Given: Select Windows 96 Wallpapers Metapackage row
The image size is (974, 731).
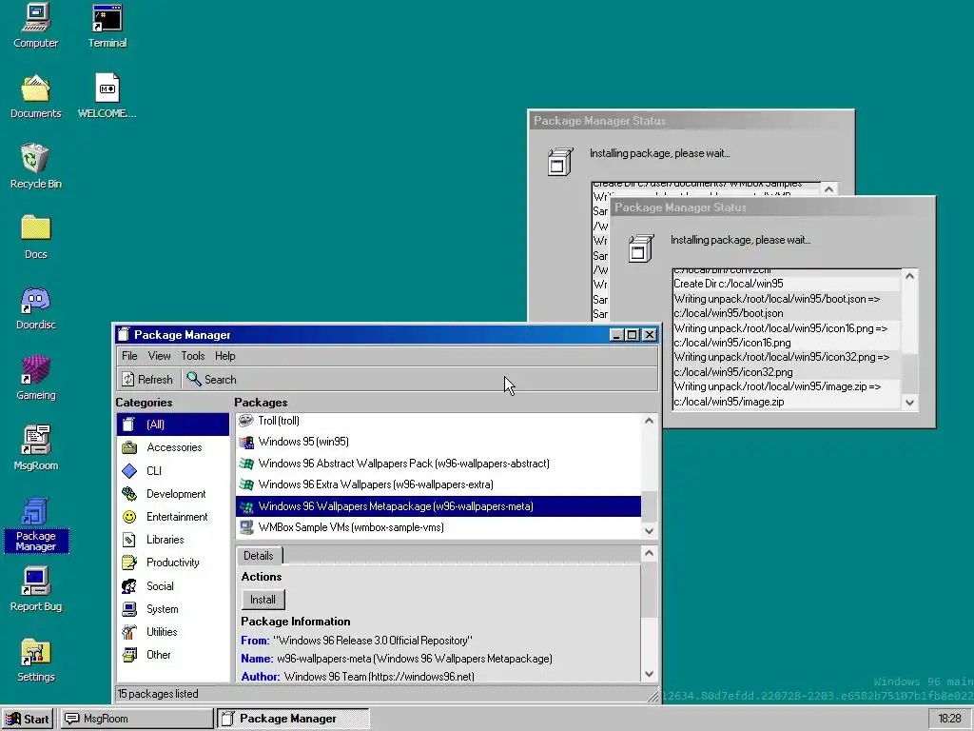Looking at the screenshot, I should click(438, 506).
